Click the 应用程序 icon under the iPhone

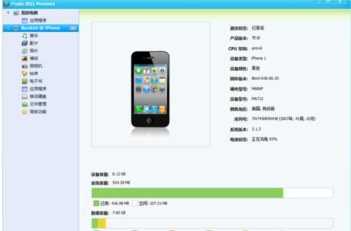24,89
